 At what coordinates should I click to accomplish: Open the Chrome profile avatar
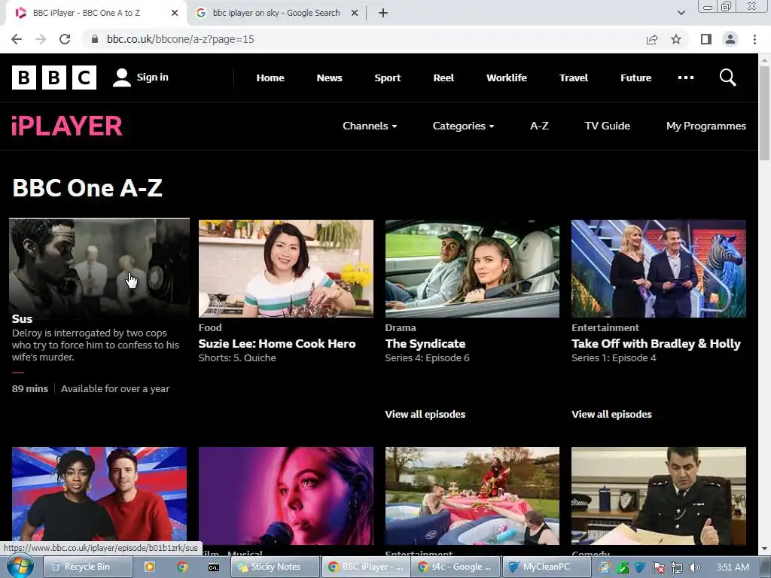(730, 39)
